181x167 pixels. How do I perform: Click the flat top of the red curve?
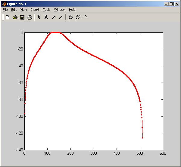click(55, 32)
